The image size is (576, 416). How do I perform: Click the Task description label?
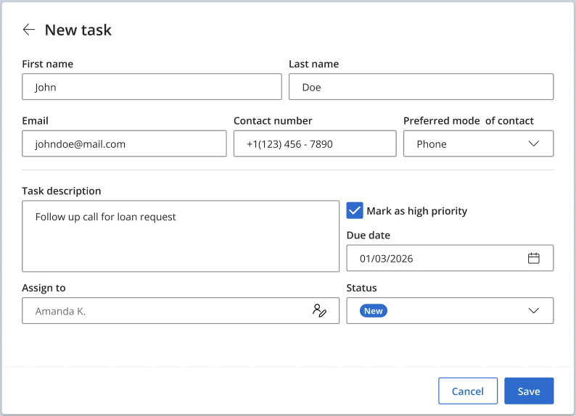coord(62,191)
